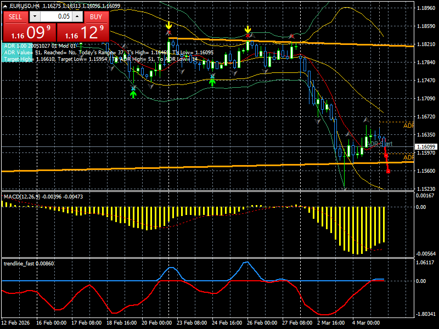Click the 4 Mar 00:00 time label
Image resolution: width=439 pixels, height=329 pixels.
pos(366,323)
